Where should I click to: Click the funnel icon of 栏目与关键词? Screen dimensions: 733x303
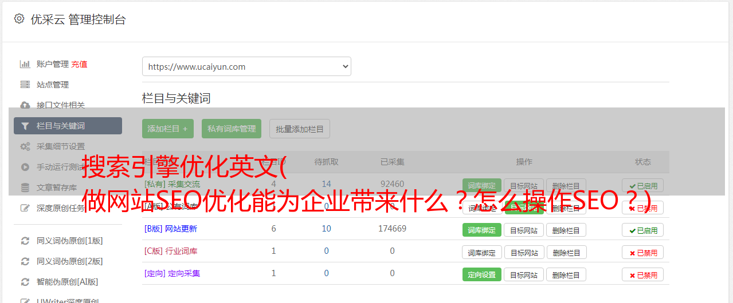point(25,126)
